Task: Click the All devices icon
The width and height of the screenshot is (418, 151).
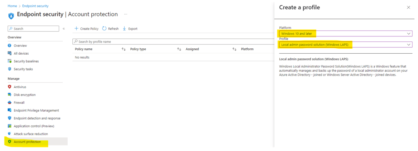Action: [10, 53]
